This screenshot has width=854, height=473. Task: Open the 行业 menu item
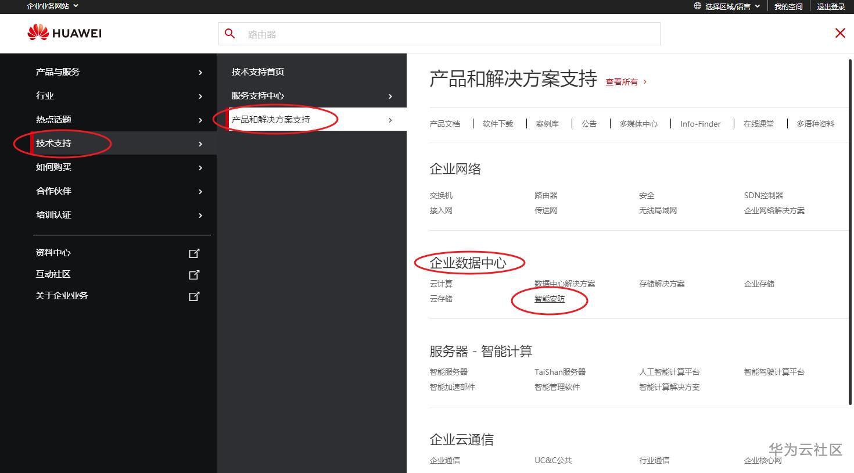45,95
